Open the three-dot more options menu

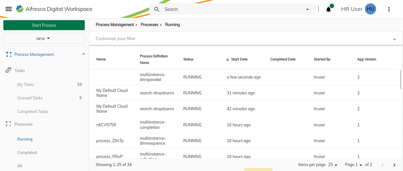coord(389,9)
